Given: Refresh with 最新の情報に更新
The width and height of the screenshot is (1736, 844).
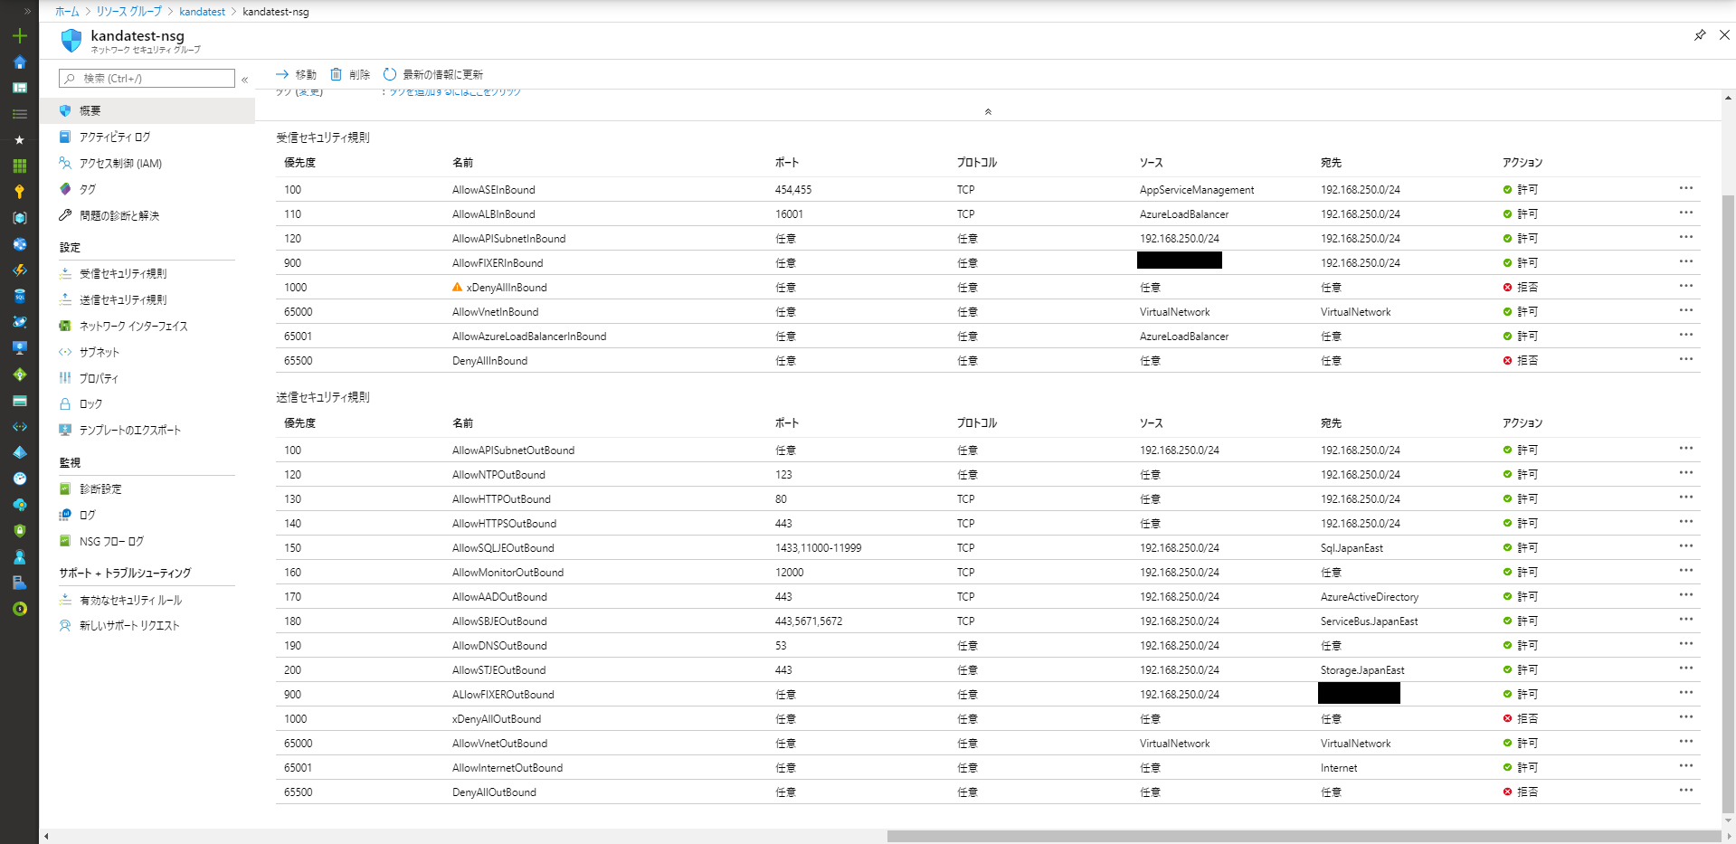Looking at the screenshot, I should [x=433, y=74].
